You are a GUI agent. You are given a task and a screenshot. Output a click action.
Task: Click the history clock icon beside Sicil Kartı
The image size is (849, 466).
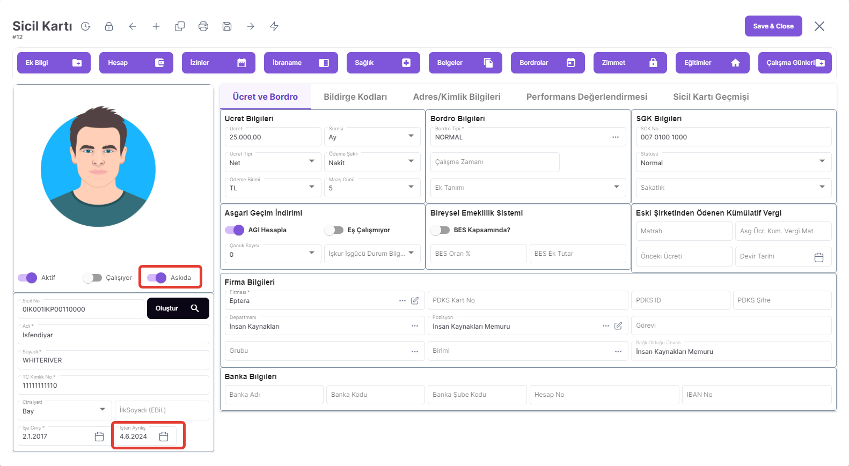(86, 26)
